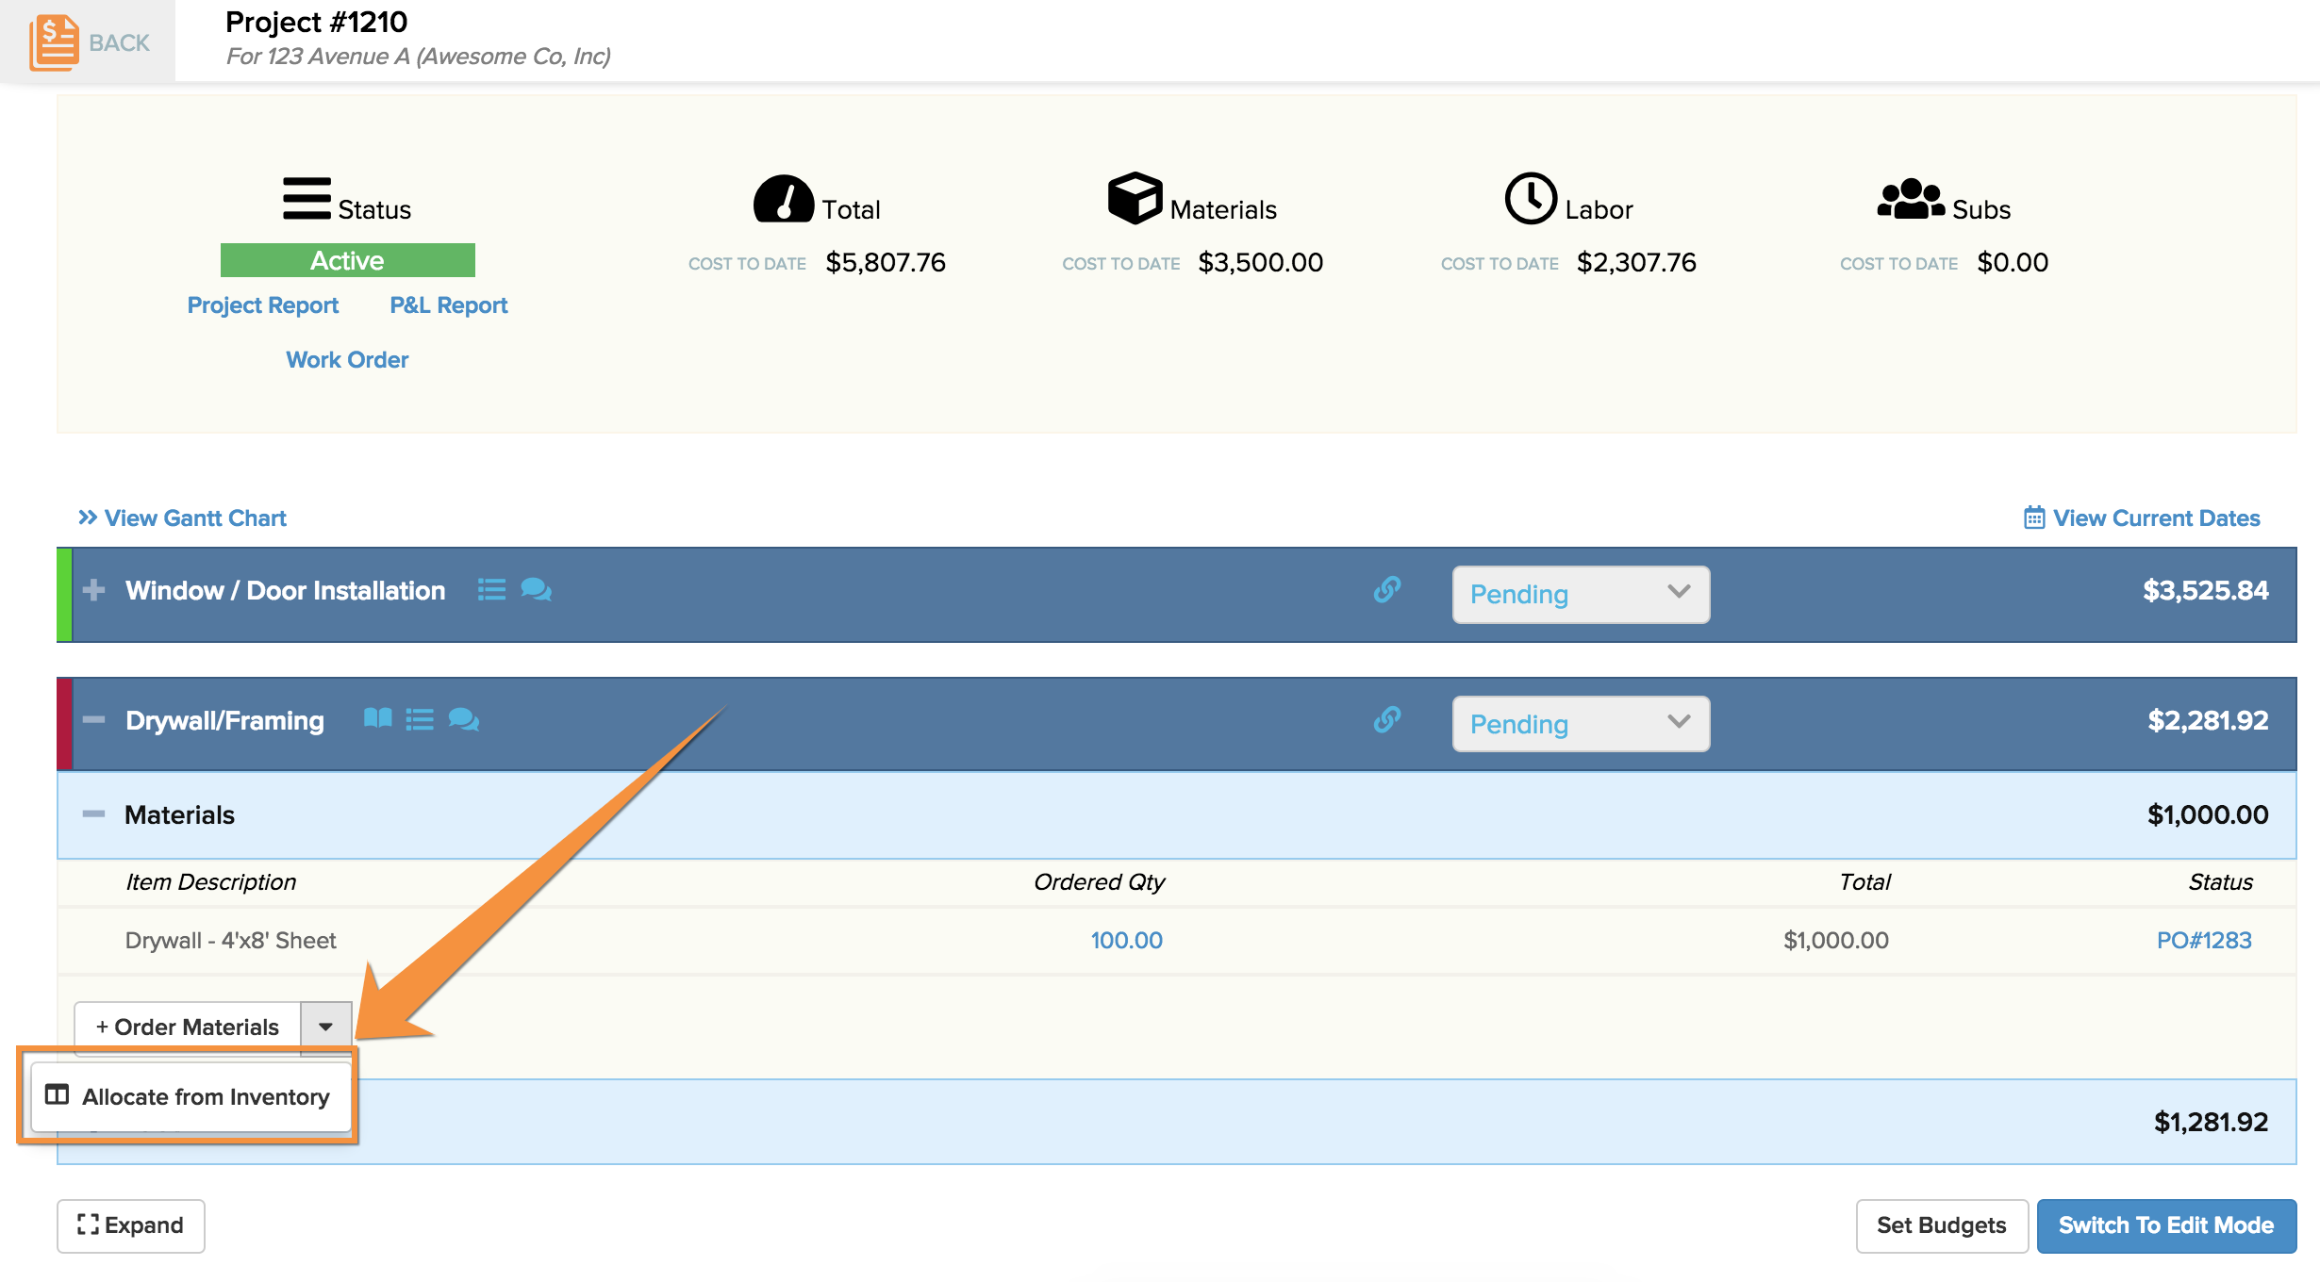
Task: Click Materials section total $1,000.00
Action: [x=2208, y=814]
